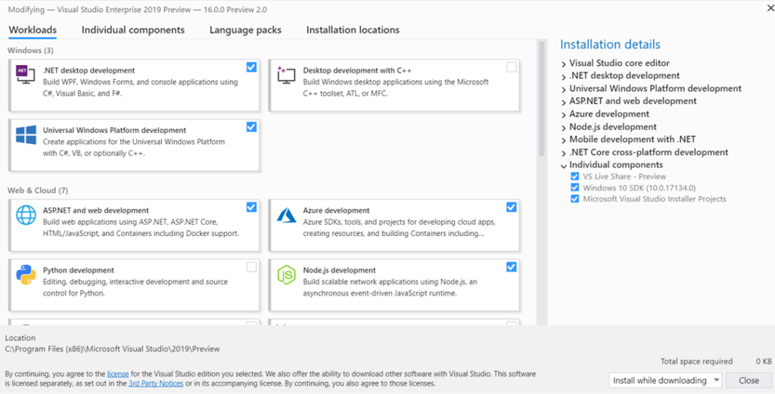Screen dimensions: 775x394
Task: Click the Installation details heading
Action: tap(610, 45)
